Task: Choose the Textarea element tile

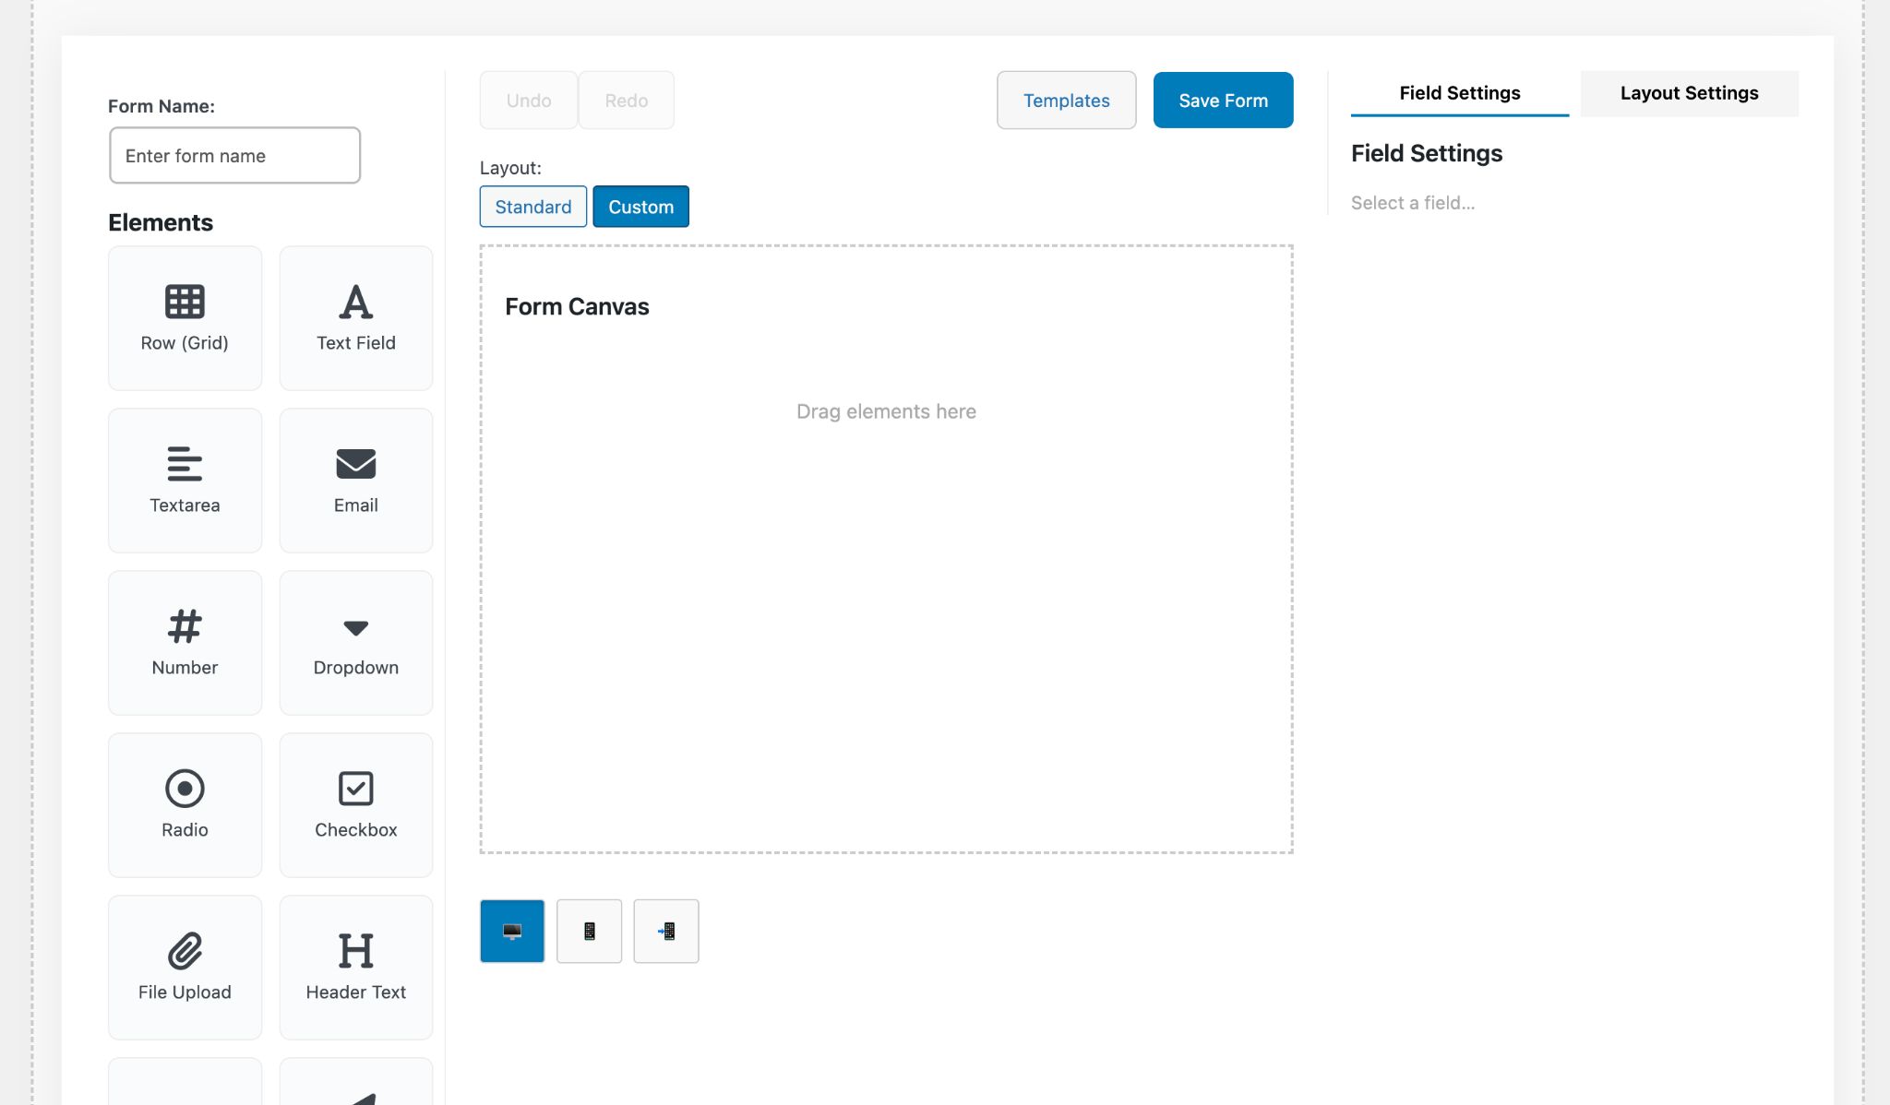Action: [x=185, y=480]
